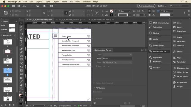Select the Scissors tool
191x107 pixels.
pyautogui.click(x=21, y=63)
